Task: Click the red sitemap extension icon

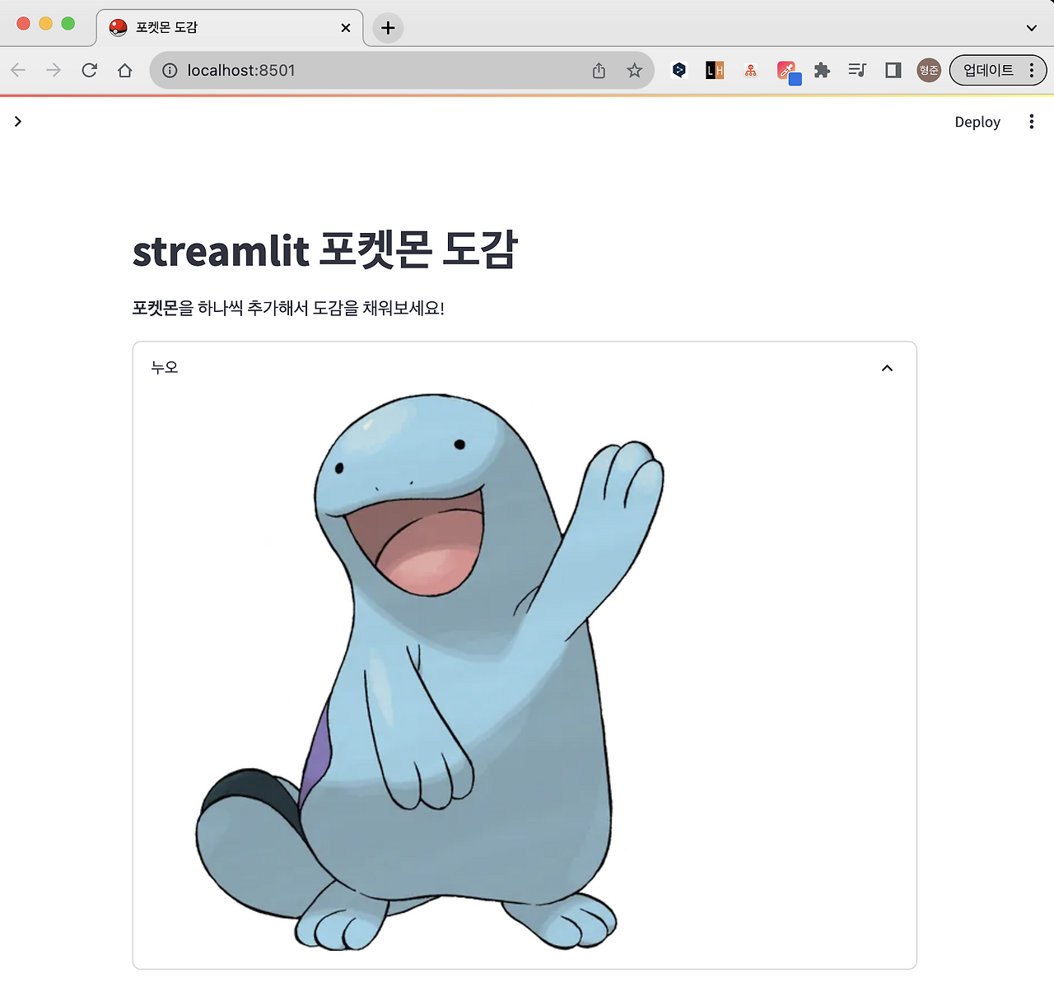Action: click(x=750, y=70)
